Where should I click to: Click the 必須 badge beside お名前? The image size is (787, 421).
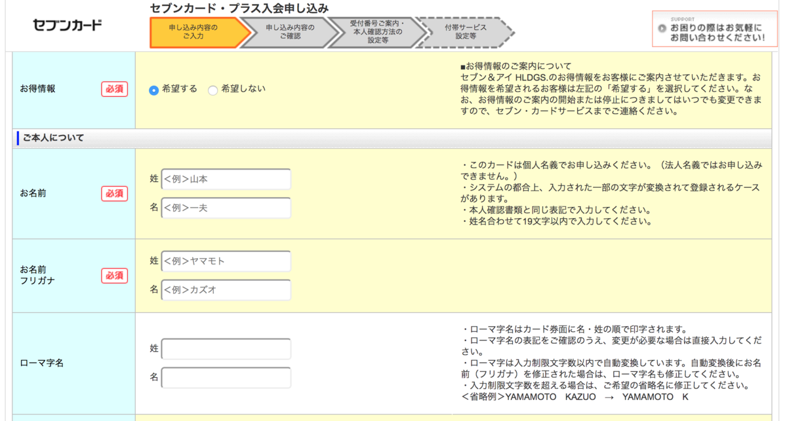point(114,194)
